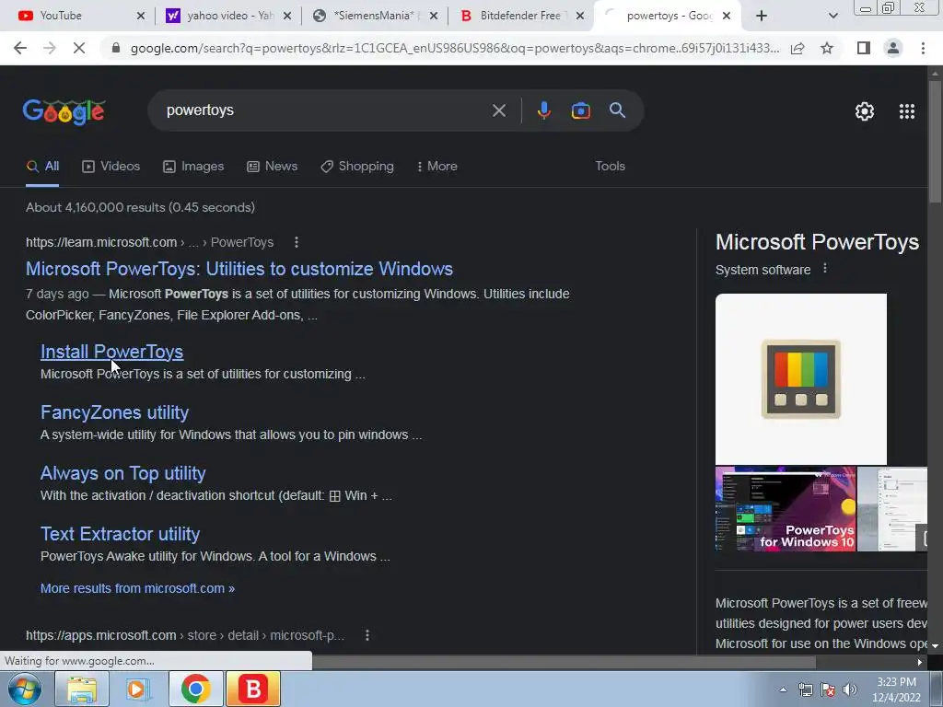Click the share page icon in address bar
The image size is (943, 707).
click(797, 48)
